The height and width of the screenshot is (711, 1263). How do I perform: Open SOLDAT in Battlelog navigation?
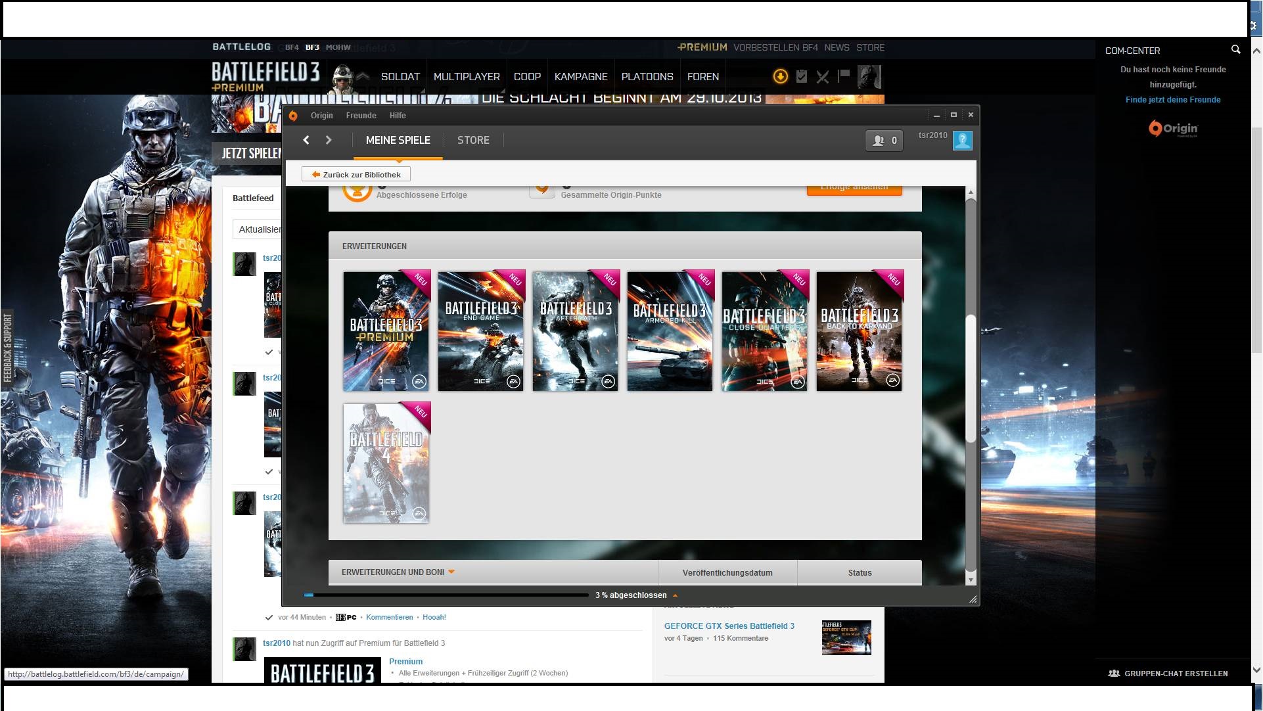pyautogui.click(x=400, y=77)
